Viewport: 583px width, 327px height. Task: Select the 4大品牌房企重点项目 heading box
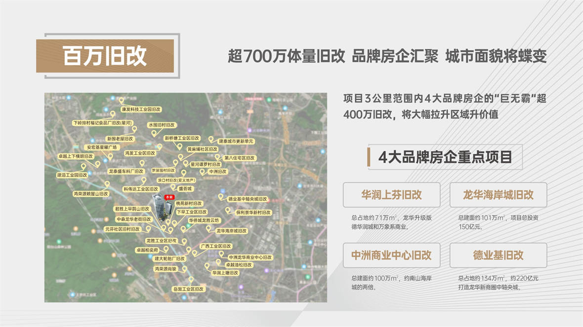pyautogui.click(x=445, y=157)
